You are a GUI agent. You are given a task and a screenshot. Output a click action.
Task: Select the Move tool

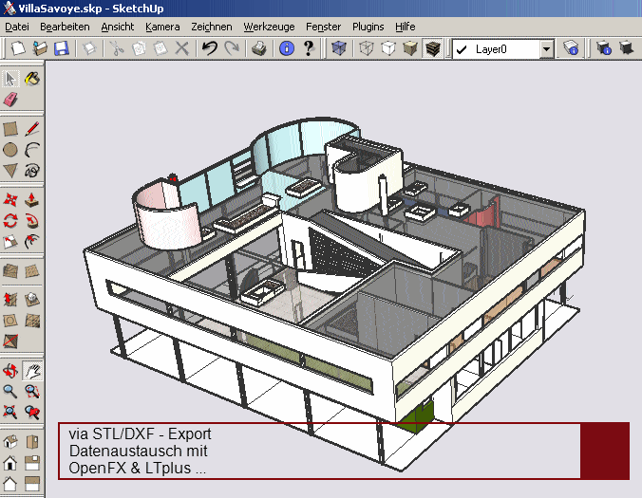click(10, 200)
